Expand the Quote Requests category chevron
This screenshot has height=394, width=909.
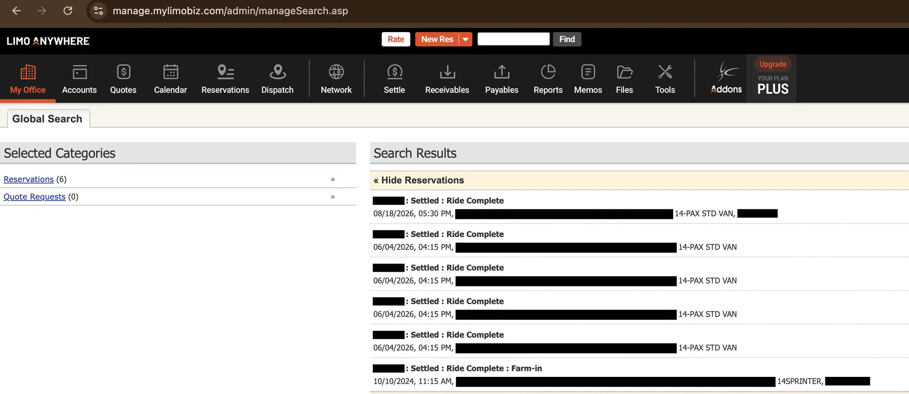pyautogui.click(x=333, y=197)
